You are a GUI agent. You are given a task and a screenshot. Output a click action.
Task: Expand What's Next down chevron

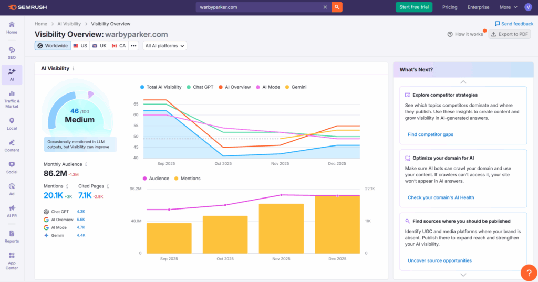pyautogui.click(x=463, y=275)
